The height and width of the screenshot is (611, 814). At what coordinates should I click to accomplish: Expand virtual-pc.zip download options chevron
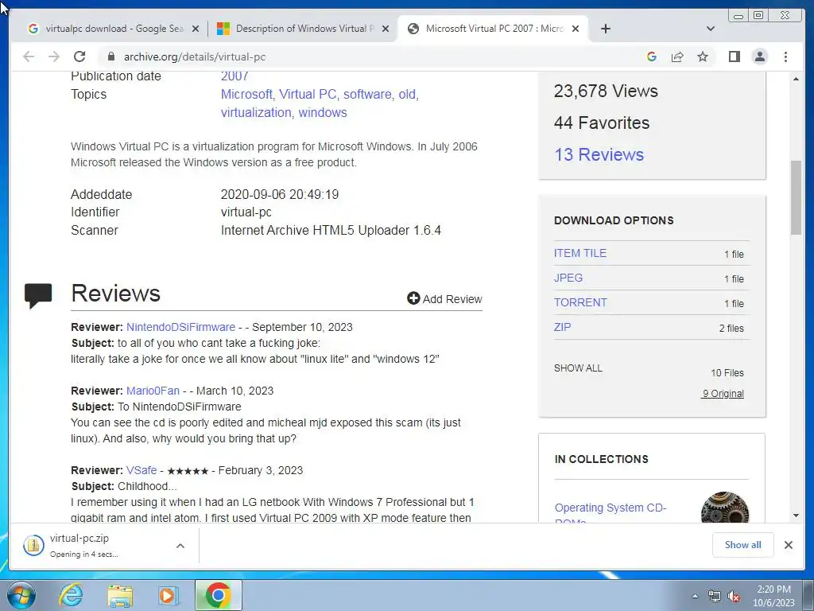click(x=180, y=546)
